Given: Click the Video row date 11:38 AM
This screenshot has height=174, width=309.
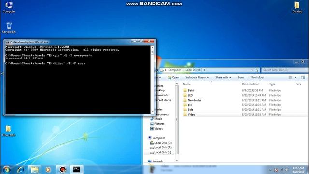Looking at the screenshot, I should [254, 114].
